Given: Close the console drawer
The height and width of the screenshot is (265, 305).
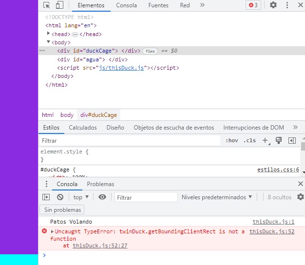Looking at the screenshot, I should click(x=300, y=184).
